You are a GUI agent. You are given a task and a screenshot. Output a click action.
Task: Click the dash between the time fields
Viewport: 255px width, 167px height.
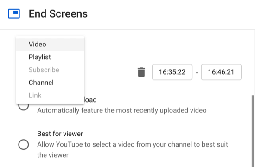(197, 72)
